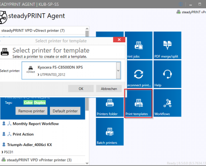Confirm with the OK button

click(81, 88)
